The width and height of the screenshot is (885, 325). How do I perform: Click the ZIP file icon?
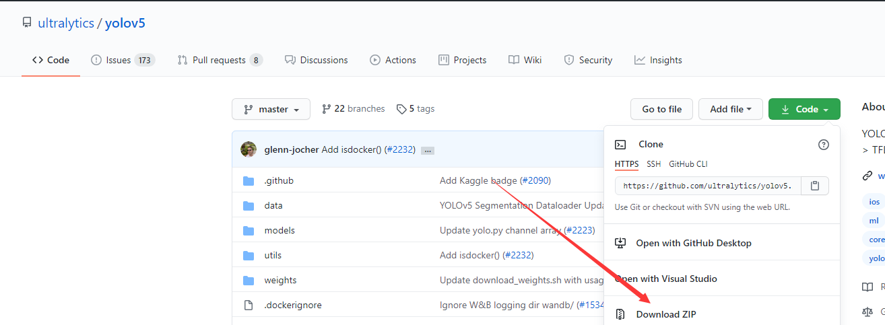[x=621, y=314]
